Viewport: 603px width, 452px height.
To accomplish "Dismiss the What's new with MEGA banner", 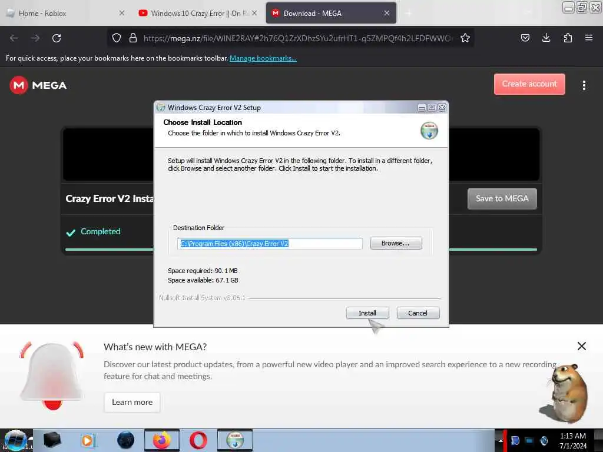I will (x=581, y=346).
